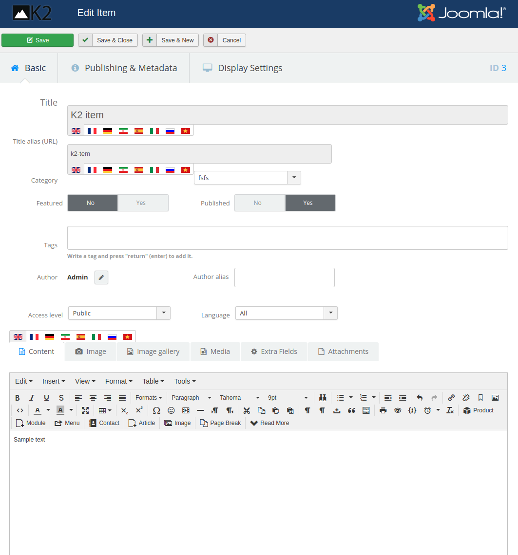This screenshot has width=518, height=555.
Task: Insert a special character with omega icon
Action: (x=156, y=410)
